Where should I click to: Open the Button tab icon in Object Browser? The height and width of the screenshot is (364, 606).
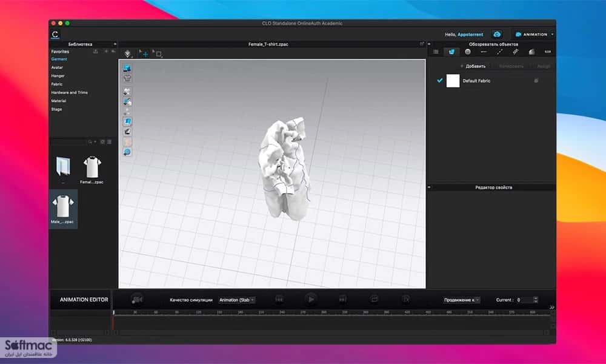point(468,52)
